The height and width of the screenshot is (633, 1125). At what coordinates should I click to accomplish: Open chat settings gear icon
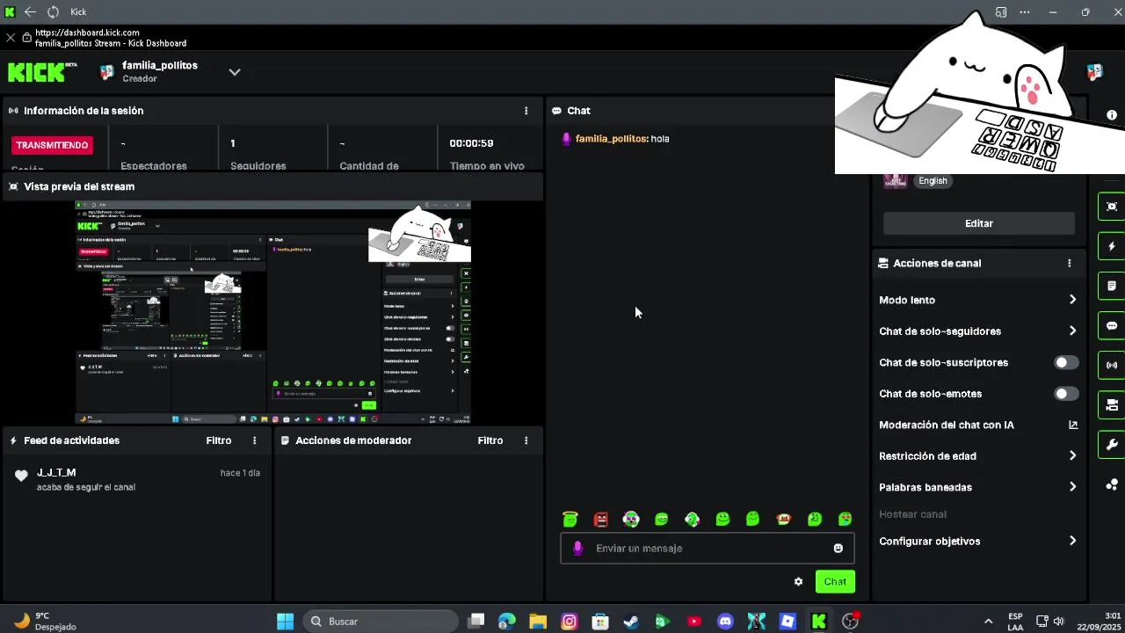pos(798,582)
